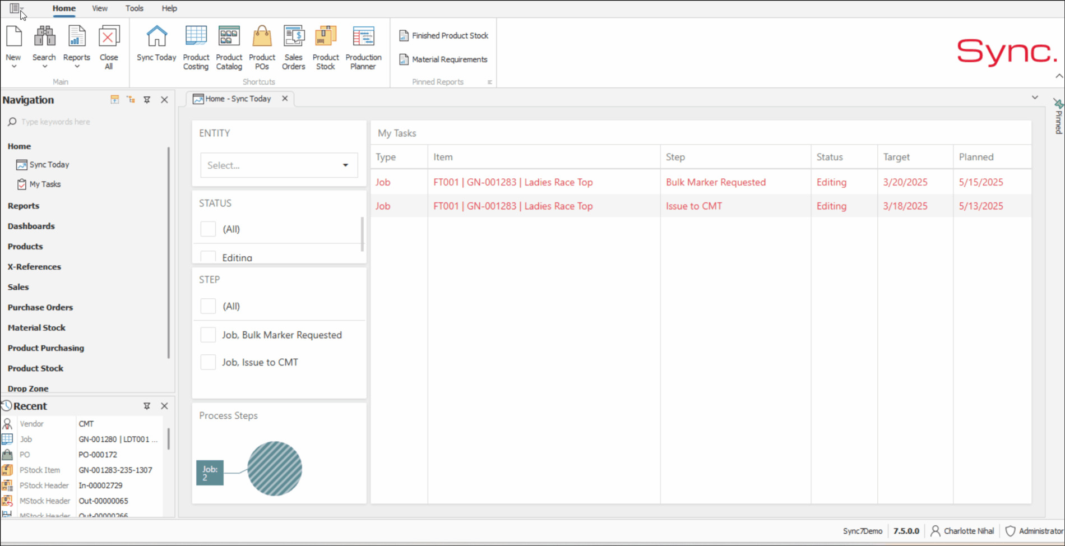Check the Job, Issue to CMT filter
The image size is (1065, 546).
tap(208, 362)
